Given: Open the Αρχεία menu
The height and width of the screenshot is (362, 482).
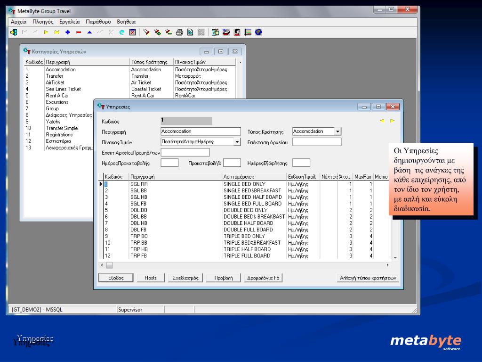Looking at the screenshot, I should (19, 22).
